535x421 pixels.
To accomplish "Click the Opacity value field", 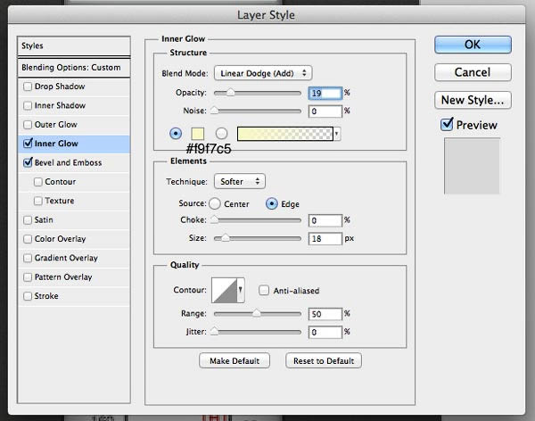I will point(325,94).
